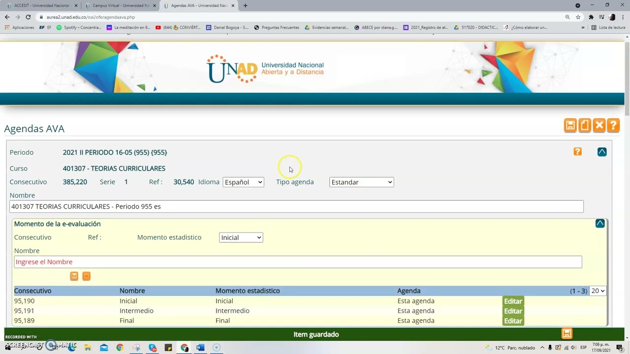
Task: Click the clipboard/new document icon in the top toolbar
Action: point(585,125)
